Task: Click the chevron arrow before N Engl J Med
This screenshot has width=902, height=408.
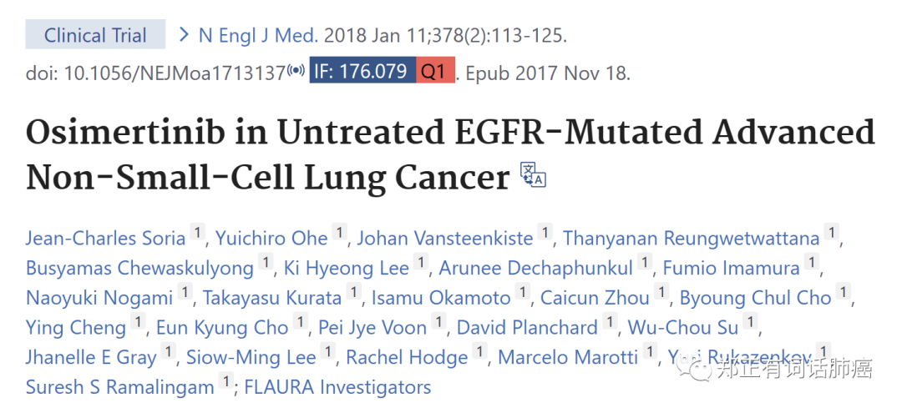Action: point(184,35)
